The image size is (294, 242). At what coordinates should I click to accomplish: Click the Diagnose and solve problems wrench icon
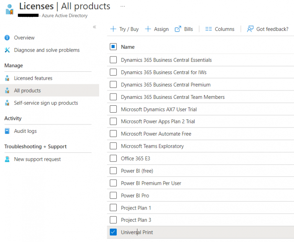click(x=7, y=50)
